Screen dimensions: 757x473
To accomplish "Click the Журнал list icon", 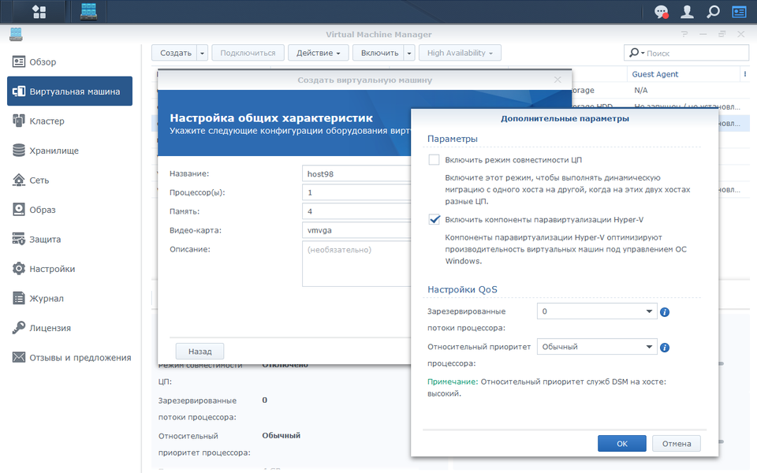I will (19, 298).
